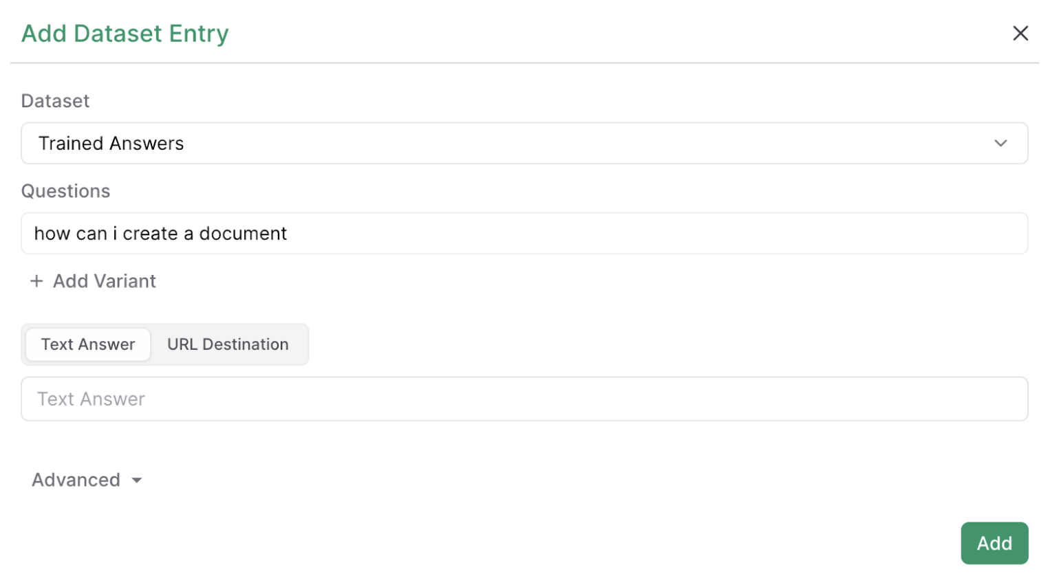This screenshot has width=1050, height=587.
Task: Open the Dataset dropdown showing Trained Answers
Action: 524,143
